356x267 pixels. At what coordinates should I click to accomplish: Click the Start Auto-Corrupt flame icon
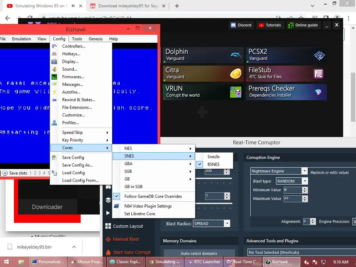tap(108, 252)
